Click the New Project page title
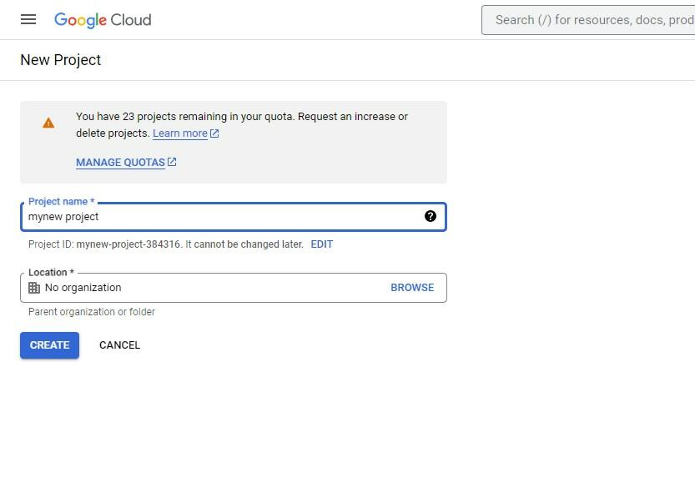Screen dimensions: 695x498 coord(60,59)
